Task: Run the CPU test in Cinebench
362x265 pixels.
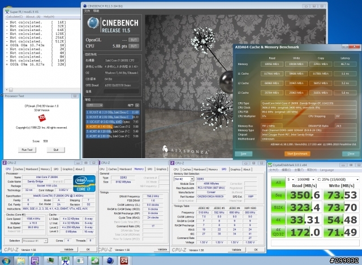Action: pyautogui.click(x=133, y=46)
